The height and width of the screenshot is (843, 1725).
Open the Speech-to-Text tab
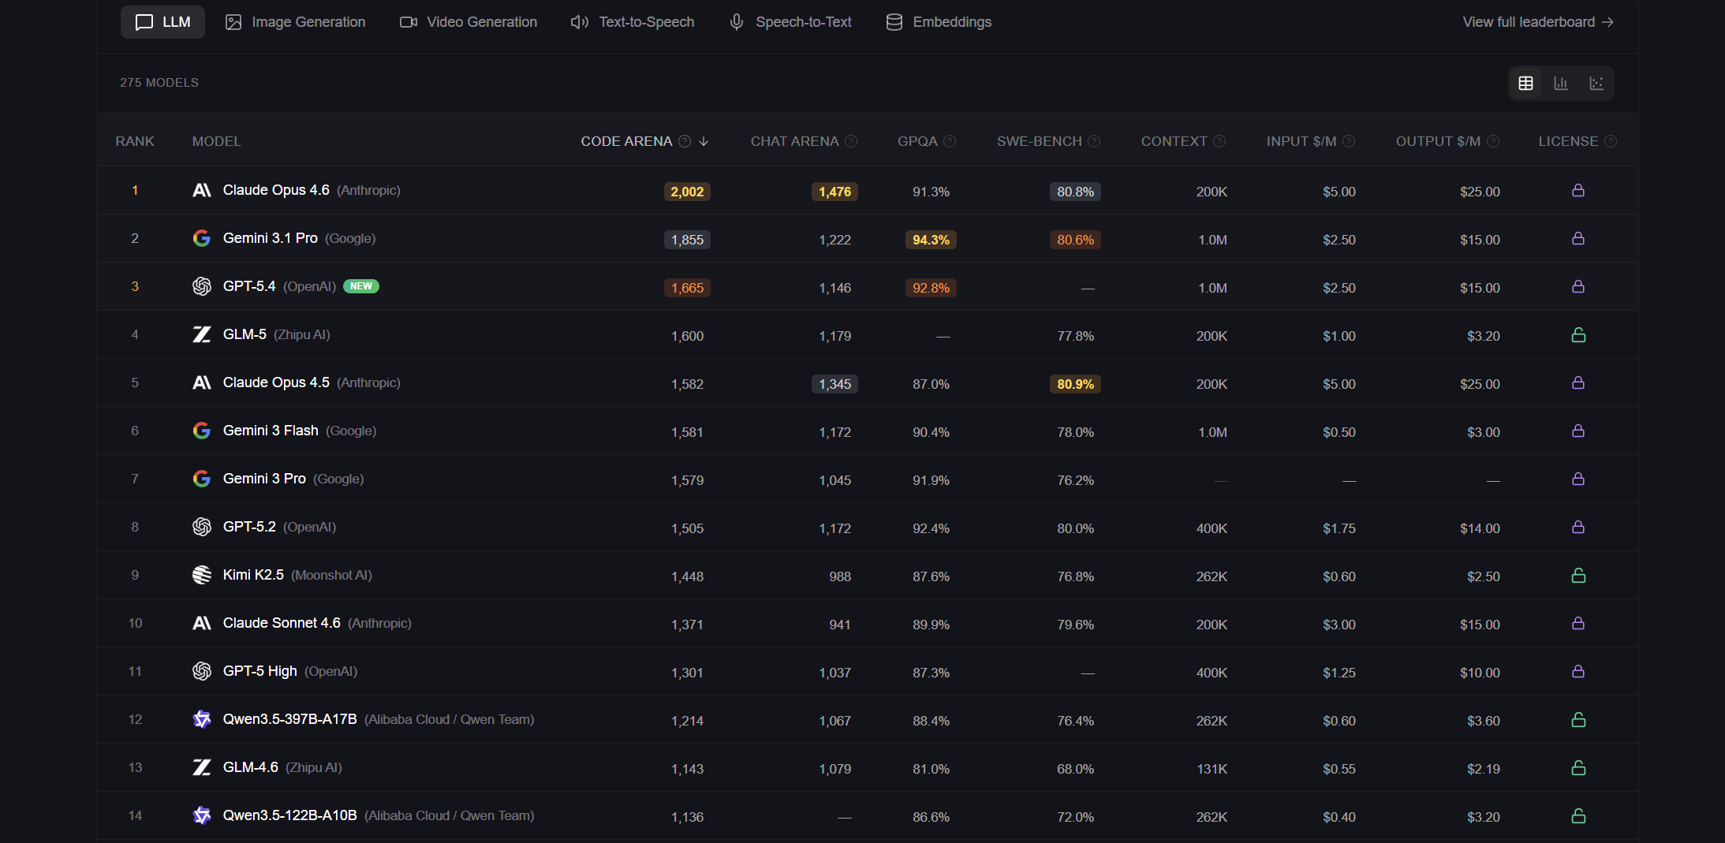(790, 22)
